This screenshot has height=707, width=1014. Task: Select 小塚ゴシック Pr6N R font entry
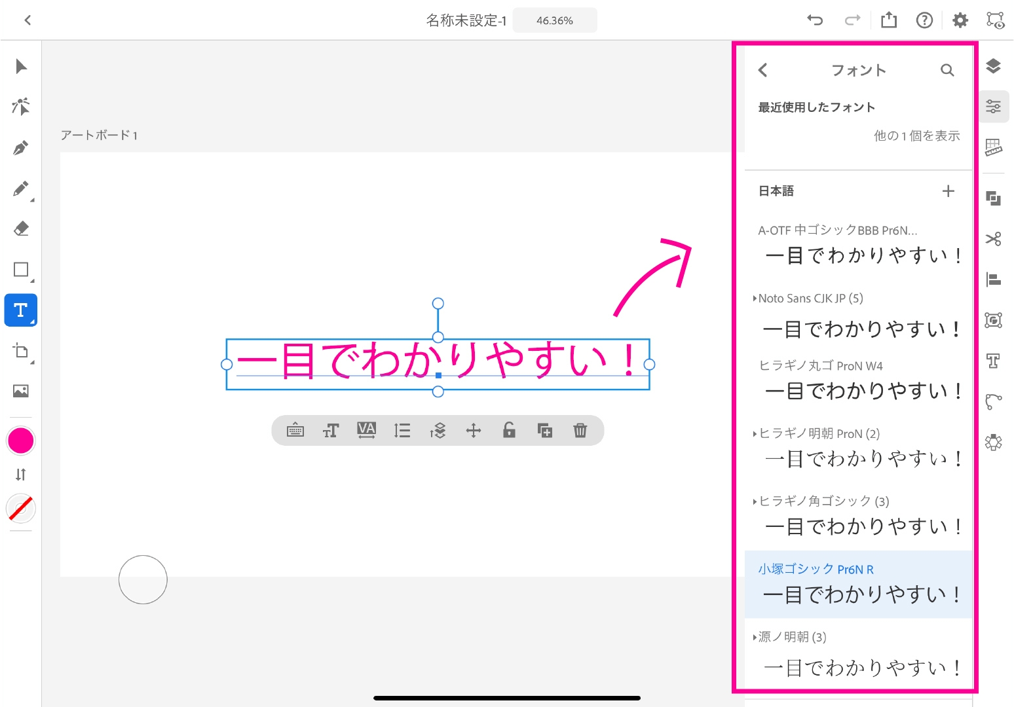coord(858,585)
